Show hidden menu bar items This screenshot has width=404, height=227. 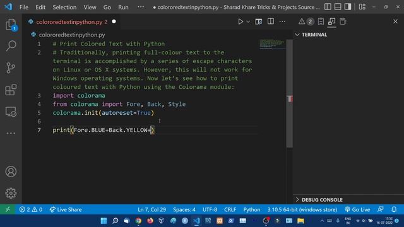pos(141,7)
